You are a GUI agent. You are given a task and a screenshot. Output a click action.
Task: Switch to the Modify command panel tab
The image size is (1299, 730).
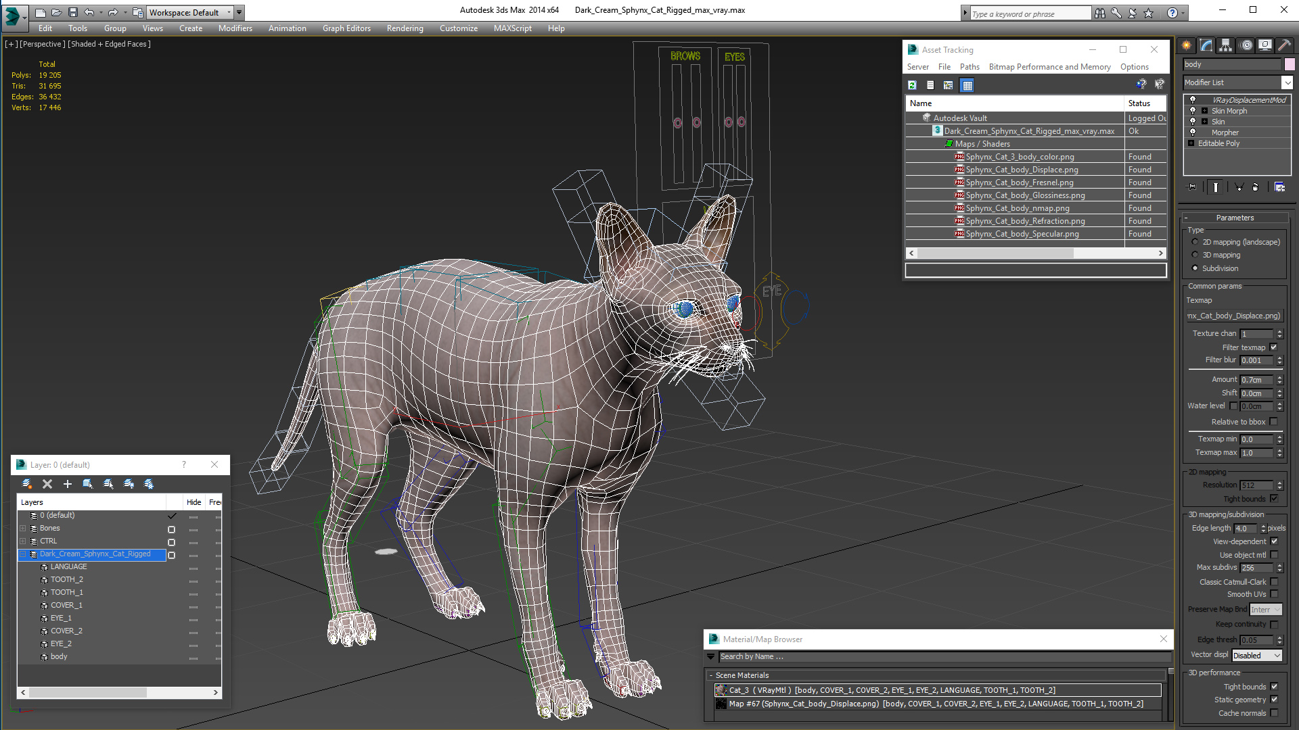click(1206, 45)
